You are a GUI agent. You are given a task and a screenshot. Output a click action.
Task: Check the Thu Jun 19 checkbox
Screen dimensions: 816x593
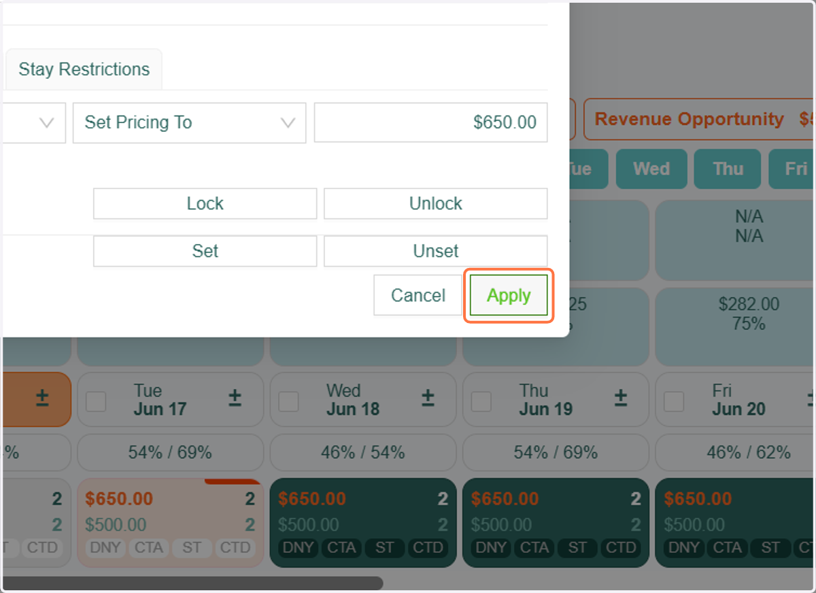click(x=481, y=401)
